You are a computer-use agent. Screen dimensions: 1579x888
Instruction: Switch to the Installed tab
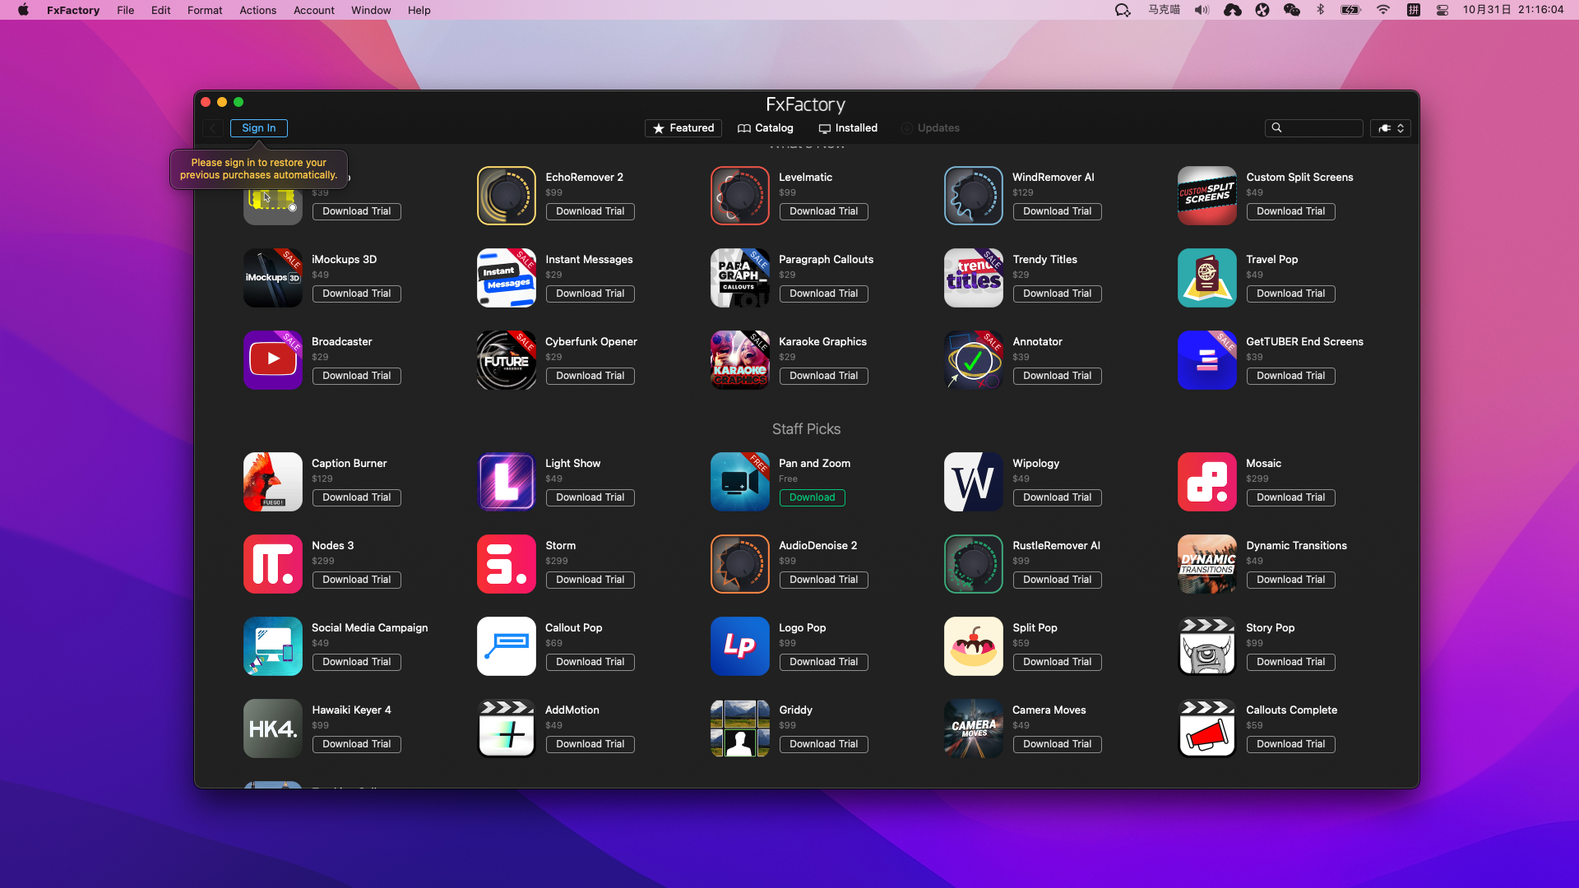click(848, 128)
